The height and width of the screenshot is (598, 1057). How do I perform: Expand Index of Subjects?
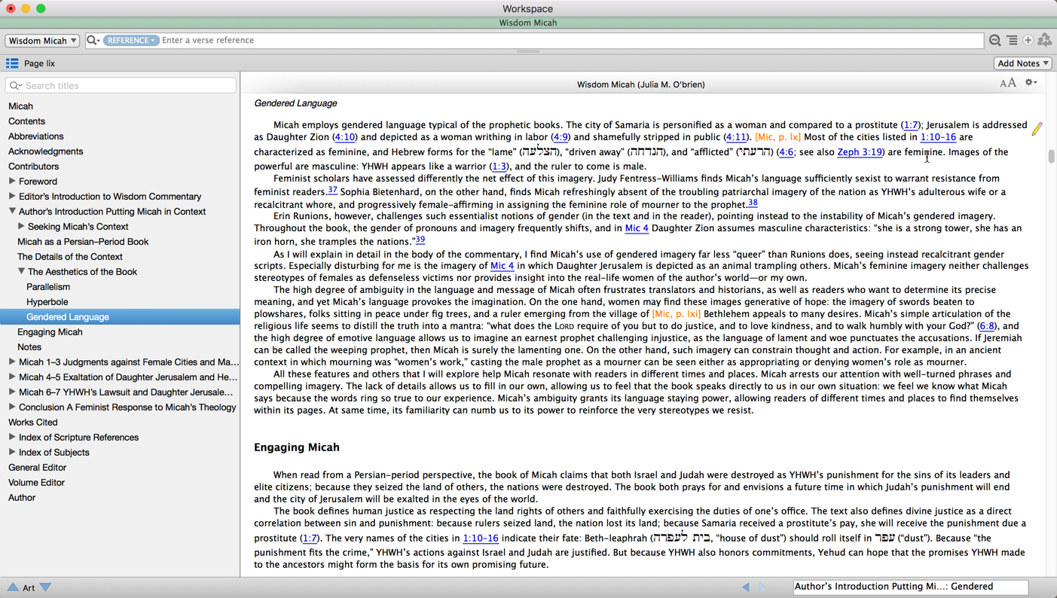click(x=12, y=453)
